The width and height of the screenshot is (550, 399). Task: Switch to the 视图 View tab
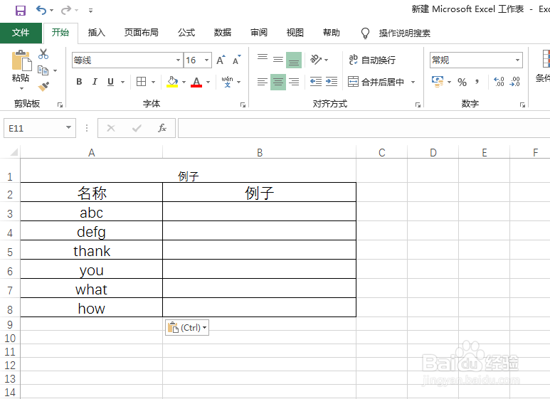(x=295, y=33)
